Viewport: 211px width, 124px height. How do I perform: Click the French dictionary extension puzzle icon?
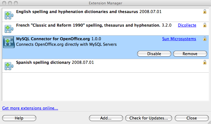[8, 28]
